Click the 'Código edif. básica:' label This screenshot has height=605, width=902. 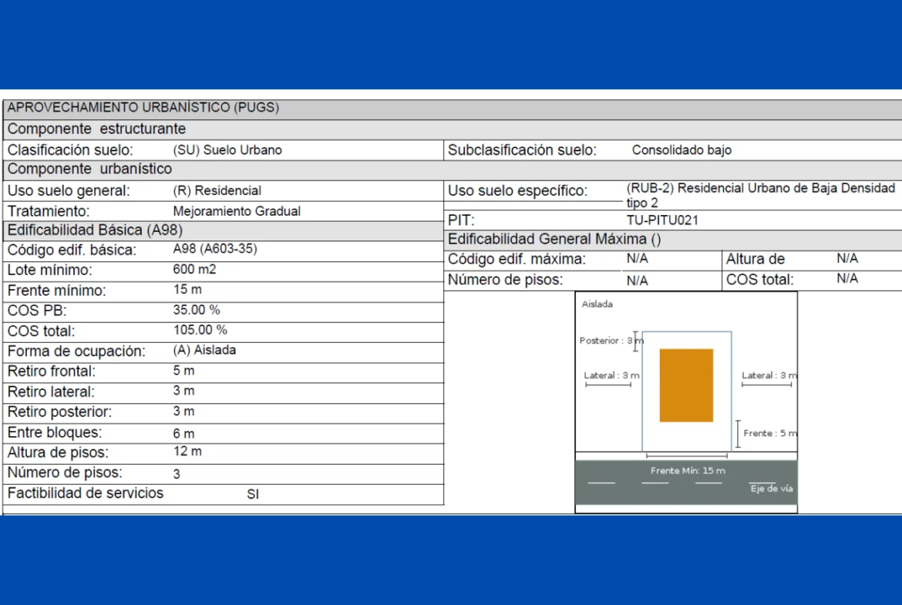tap(72, 250)
